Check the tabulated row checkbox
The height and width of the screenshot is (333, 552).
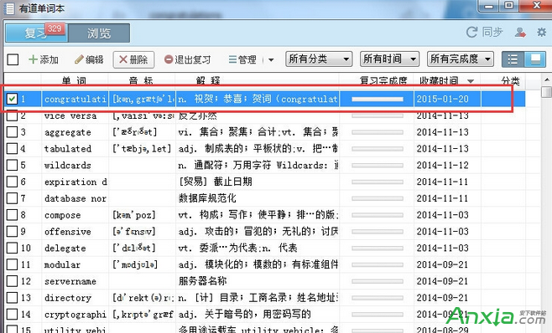click(12, 149)
